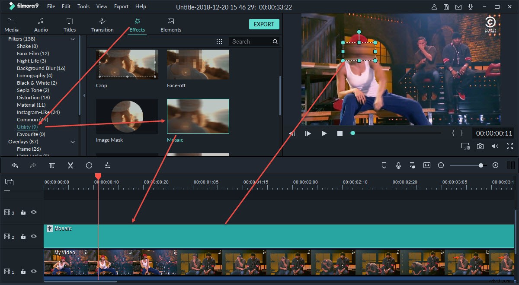This screenshot has height=285, width=519.
Task: Select the split Scissors tool
Action: pos(70,165)
